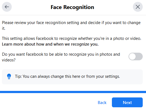This screenshot has width=146, height=110.
Task: Proceed to next step with Next
Action: click(127, 102)
